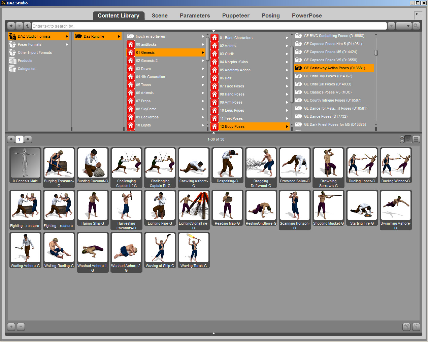Click the Poser Formats icon
Screen dimensions: 428x342
[x=12, y=44]
